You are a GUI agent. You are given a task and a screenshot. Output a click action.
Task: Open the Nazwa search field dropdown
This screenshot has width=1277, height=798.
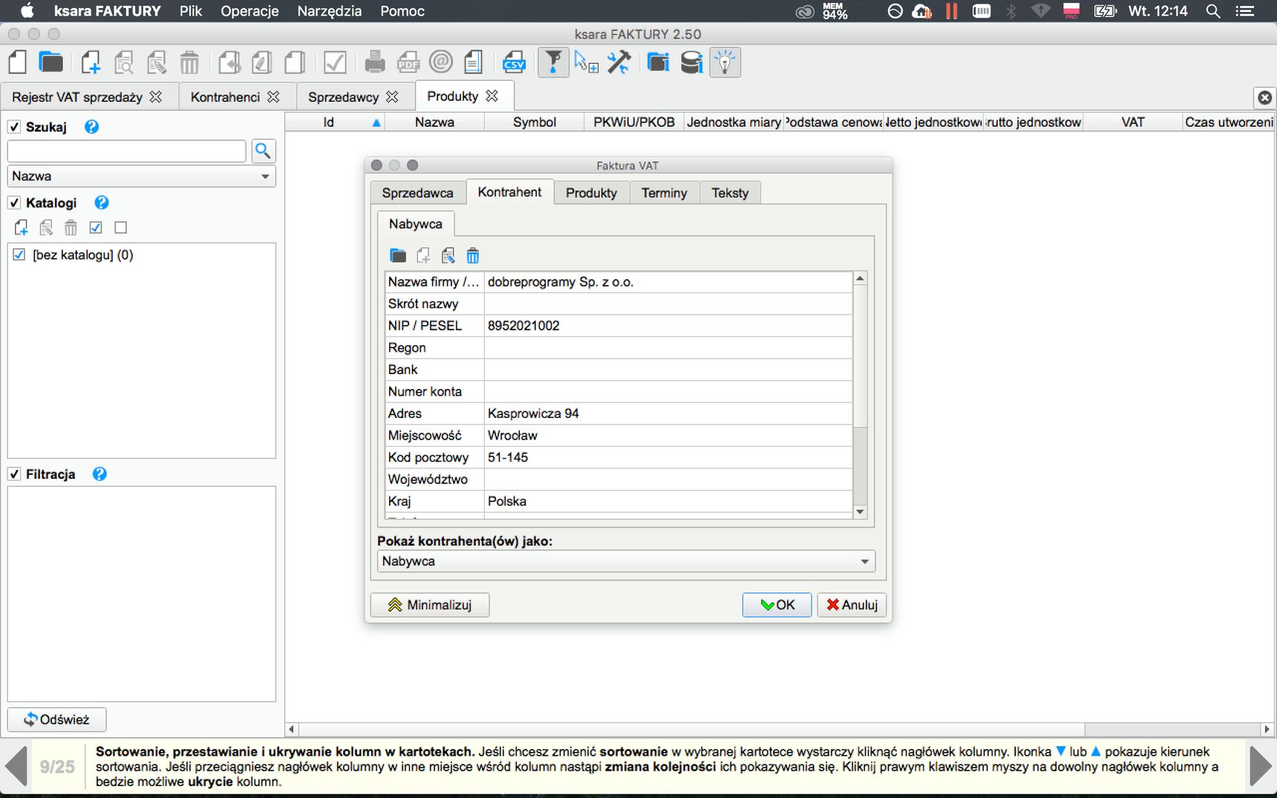pyautogui.click(x=141, y=176)
